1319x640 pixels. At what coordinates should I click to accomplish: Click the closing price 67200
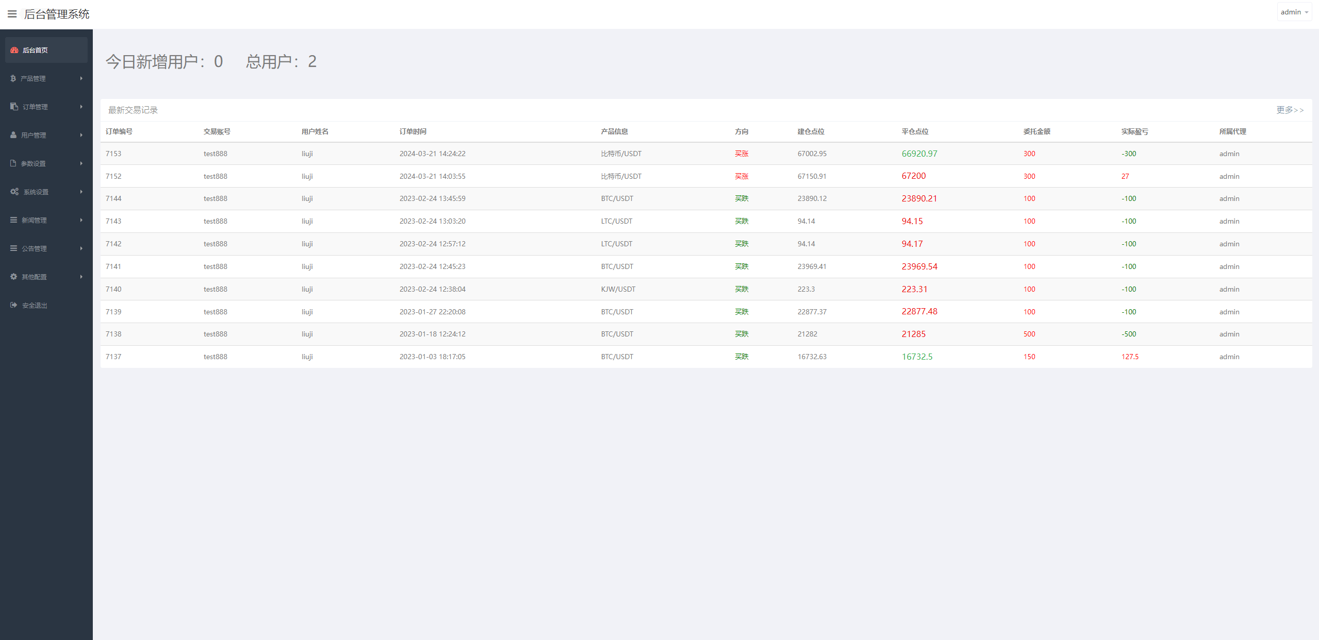tap(913, 176)
